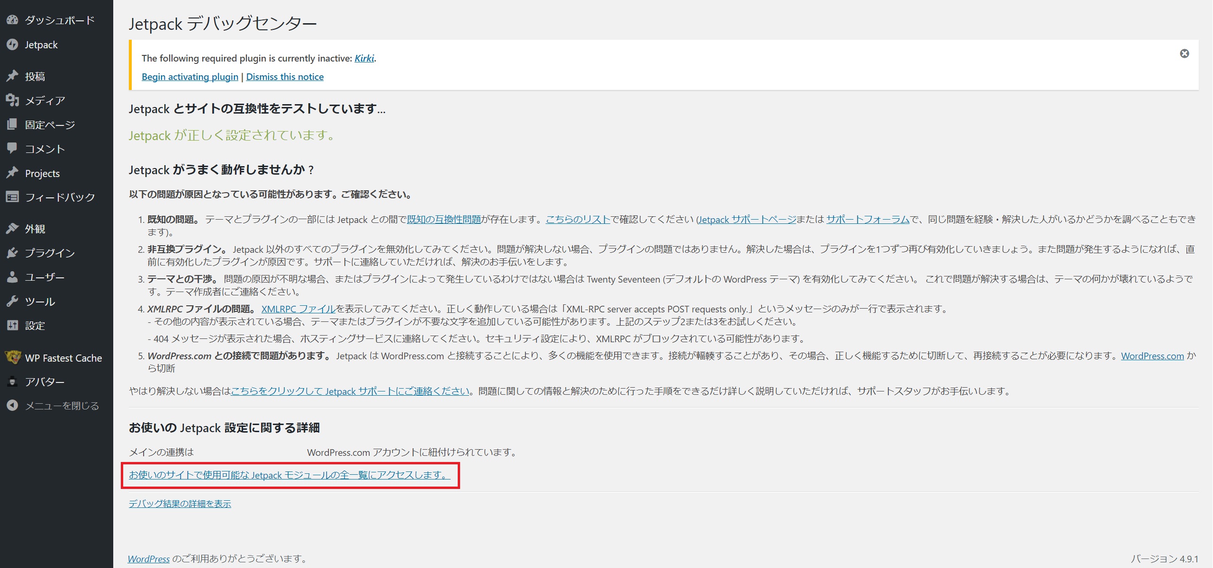
Task: Click the Jetpack デバッグセンター page title
Action: (x=223, y=24)
